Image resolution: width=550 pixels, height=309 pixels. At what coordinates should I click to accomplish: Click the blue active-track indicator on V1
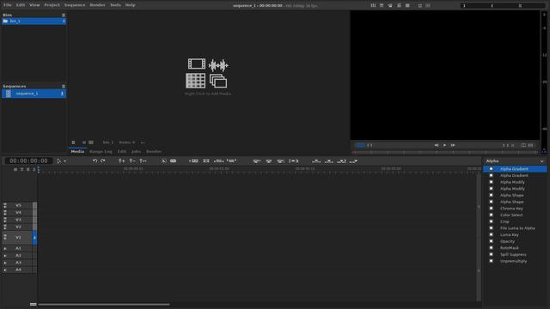pos(34,238)
